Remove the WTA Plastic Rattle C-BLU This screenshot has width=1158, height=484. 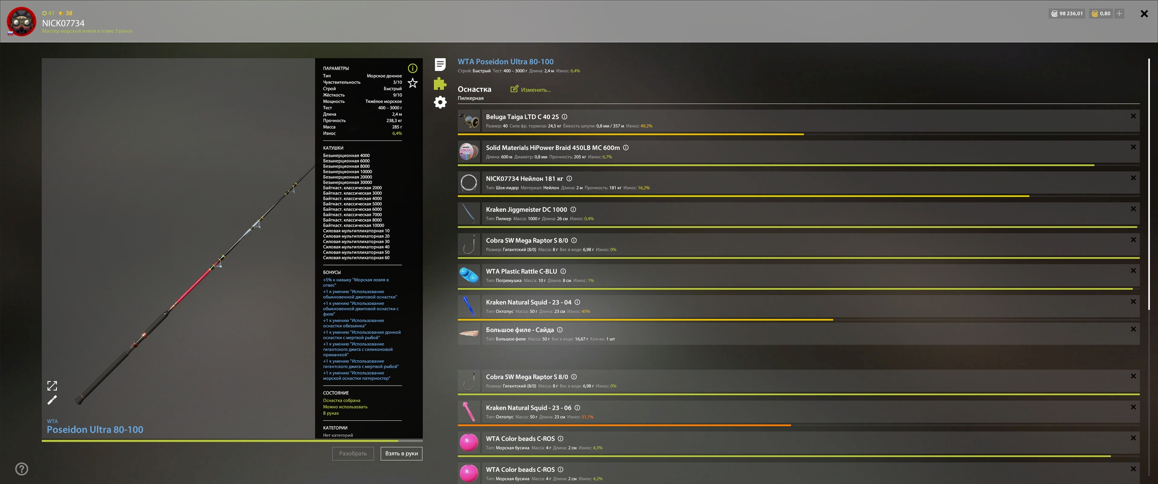click(1133, 271)
